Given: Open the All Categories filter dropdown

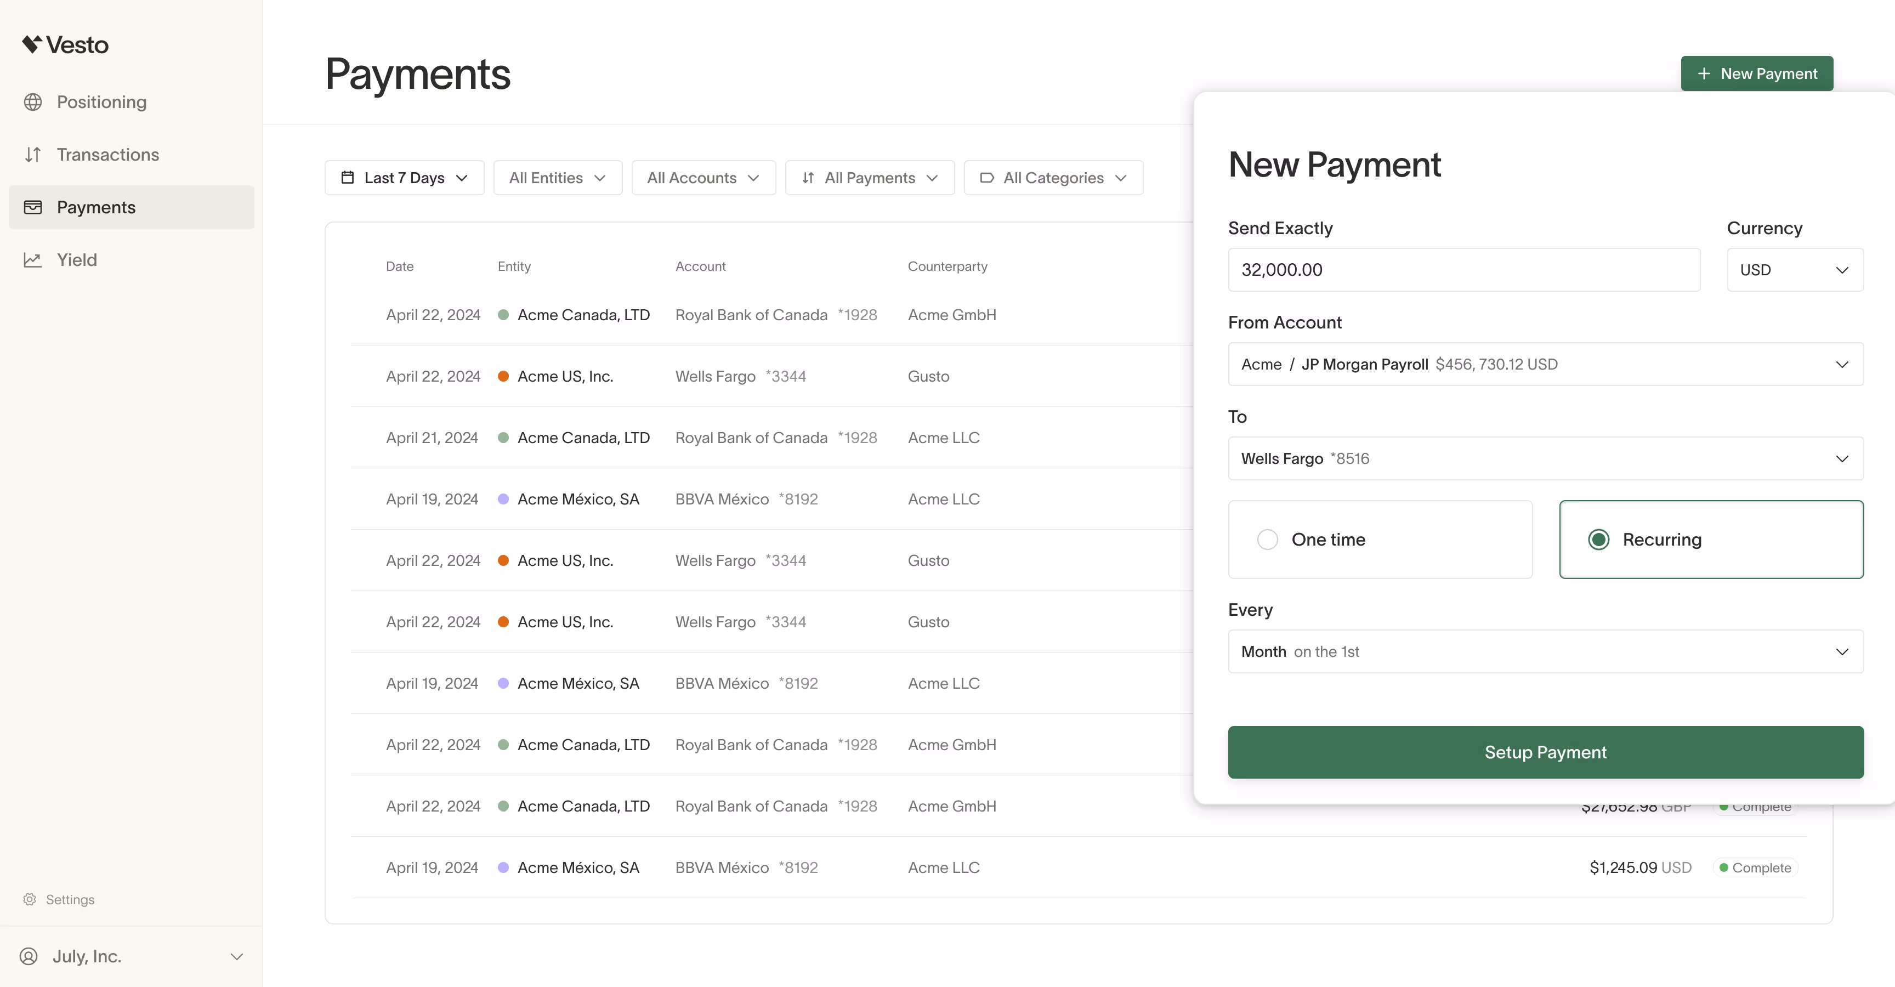Looking at the screenshot, I should point(1053,177).
